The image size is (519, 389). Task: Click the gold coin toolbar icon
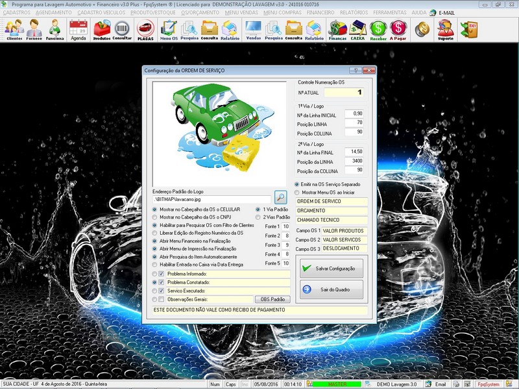[x=422, y=29]
